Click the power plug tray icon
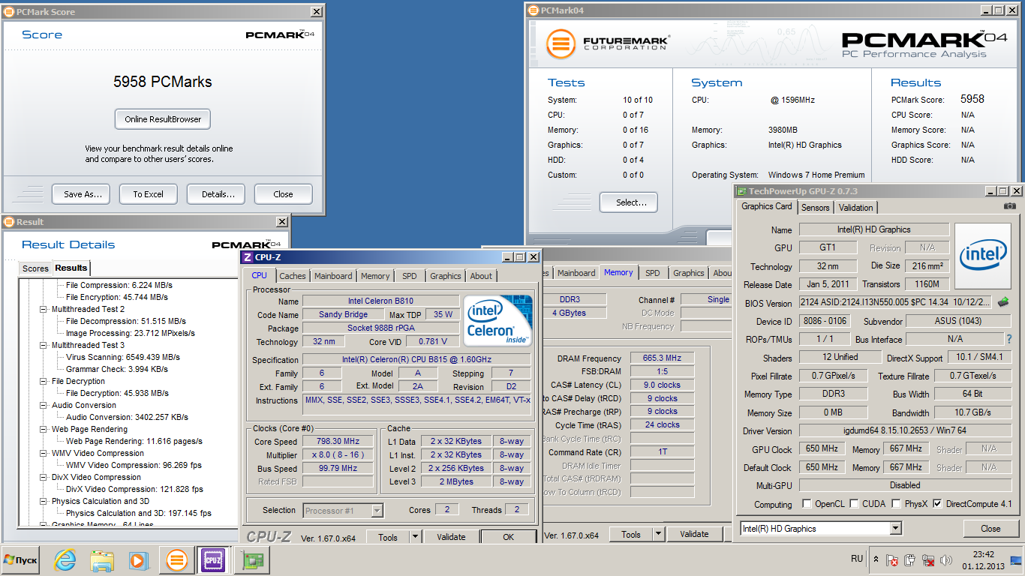The image size is (1025, 576). click(x=910, y=560)
